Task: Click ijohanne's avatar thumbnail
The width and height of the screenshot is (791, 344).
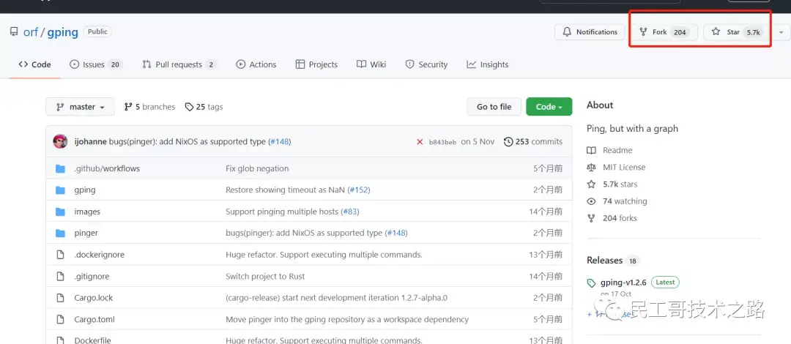Action: tap(61, 141)
